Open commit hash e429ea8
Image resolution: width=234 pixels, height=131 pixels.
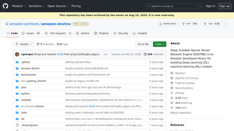coord(116,54)
